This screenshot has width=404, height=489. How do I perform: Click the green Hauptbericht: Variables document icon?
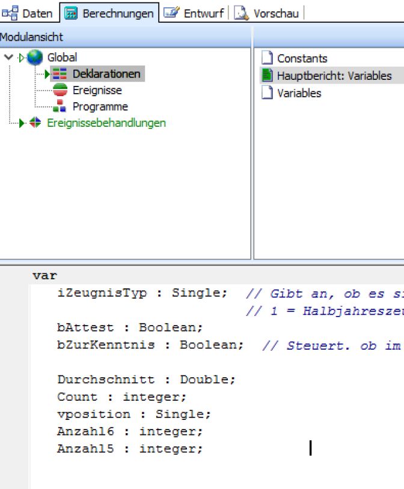point(267,76)
